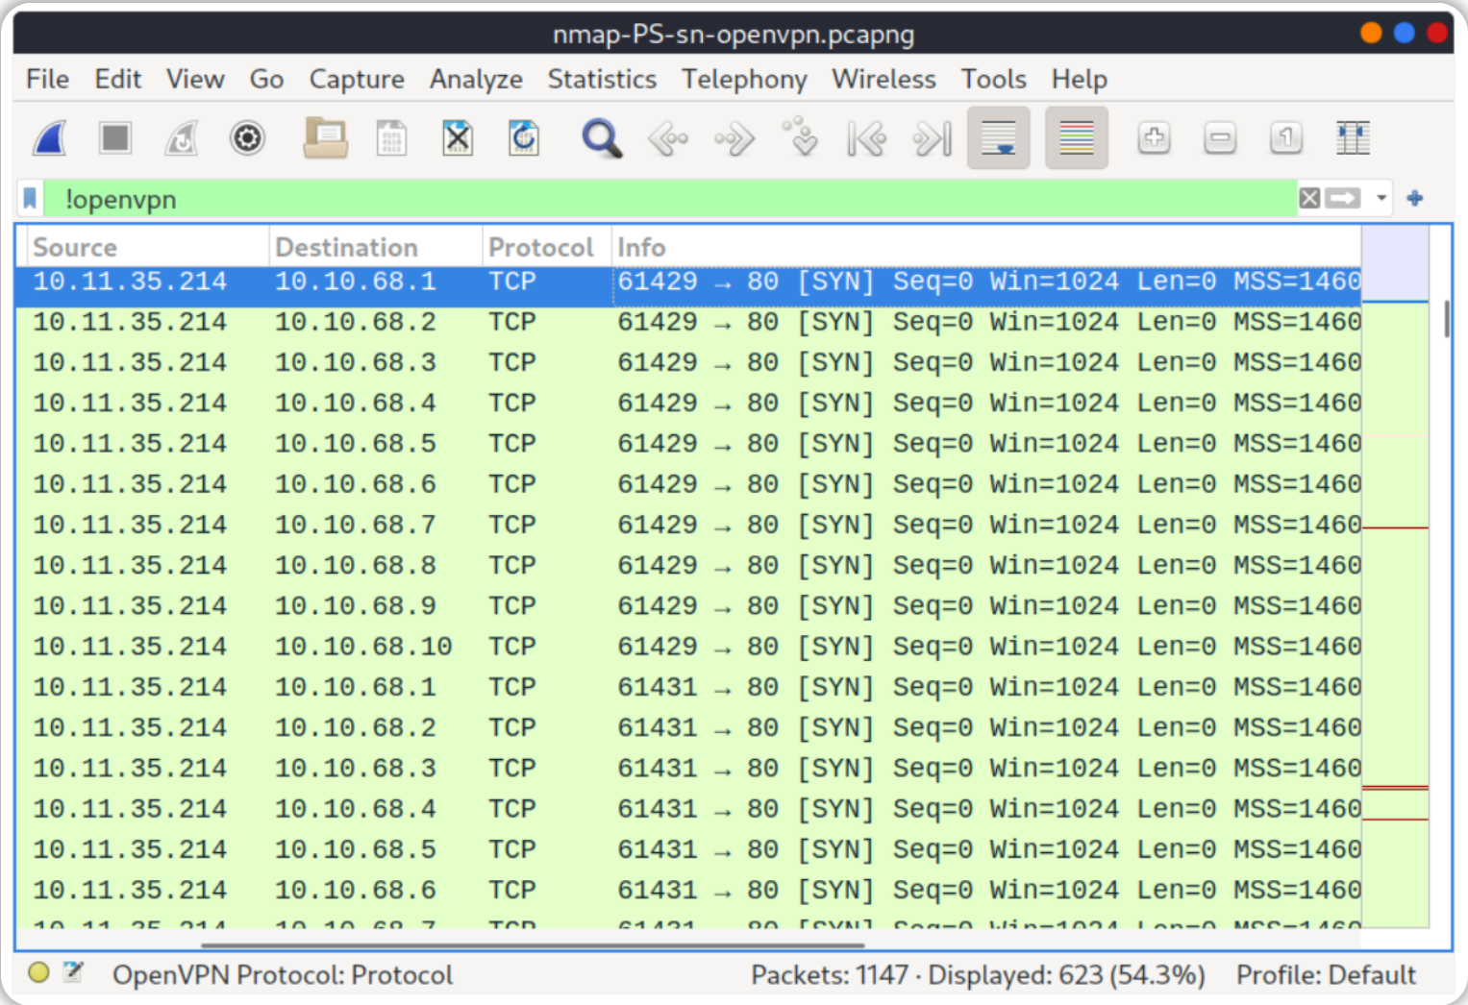Viewport: 1468px width, 1005px height.
Task: Select packet to 10.10.68.9
Action: point(688,606)
